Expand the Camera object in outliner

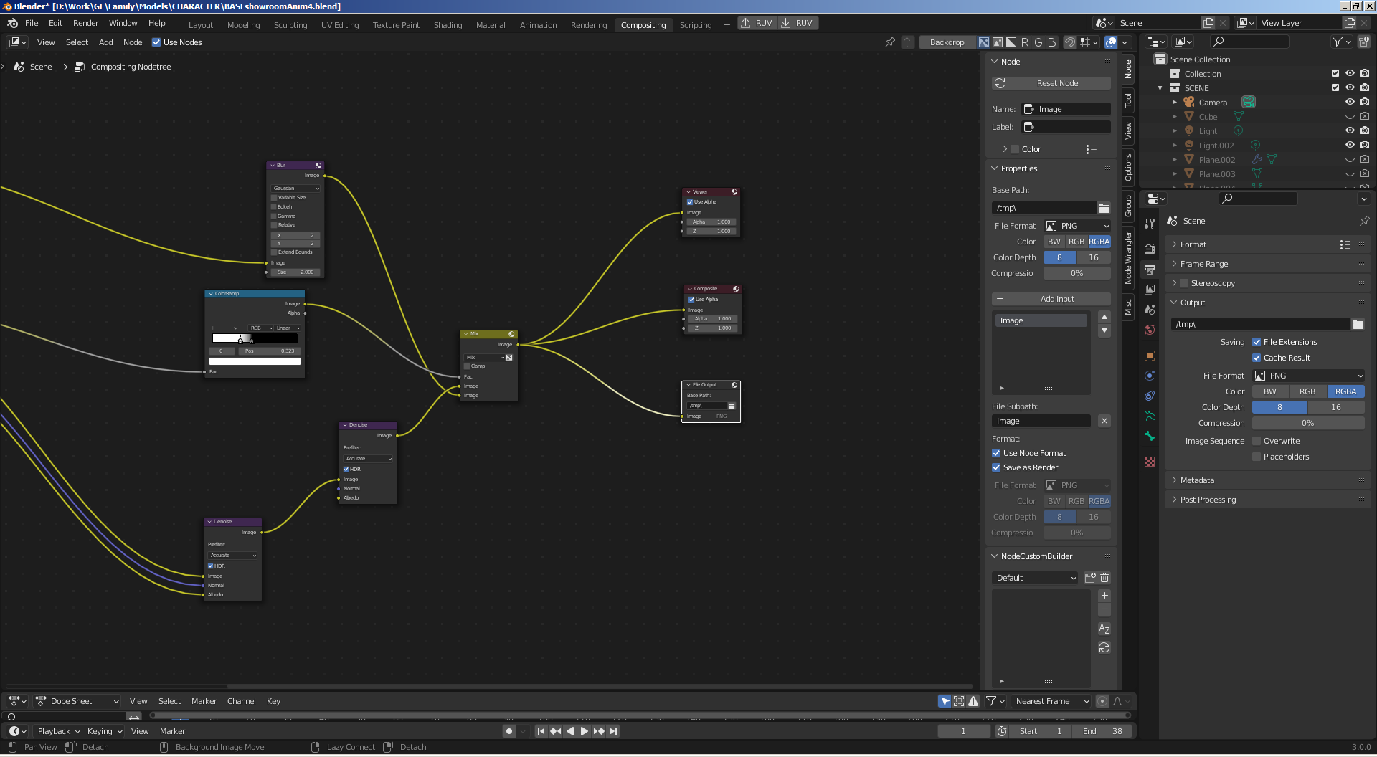click(1175, 103)
